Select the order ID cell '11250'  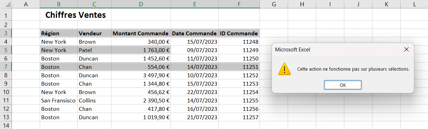239,58
